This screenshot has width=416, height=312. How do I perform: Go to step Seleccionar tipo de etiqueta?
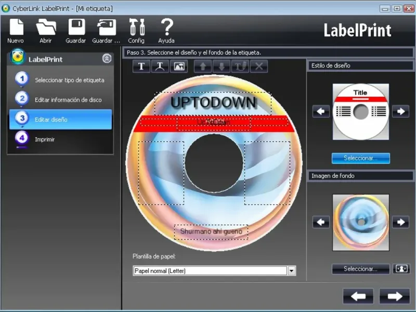pos(69,80)
